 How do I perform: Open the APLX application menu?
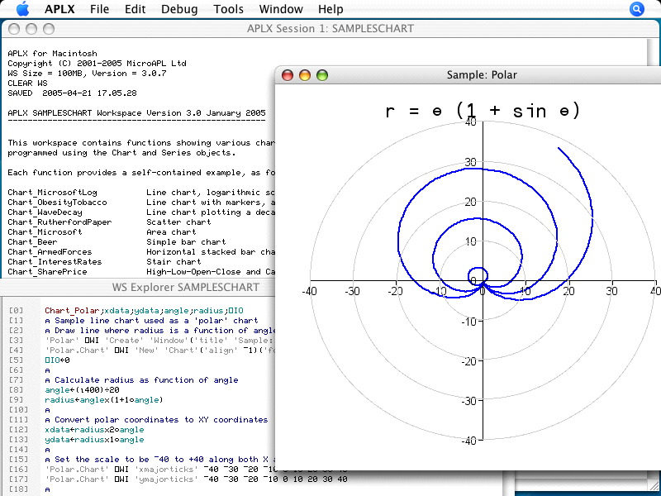tap(59, 9)
